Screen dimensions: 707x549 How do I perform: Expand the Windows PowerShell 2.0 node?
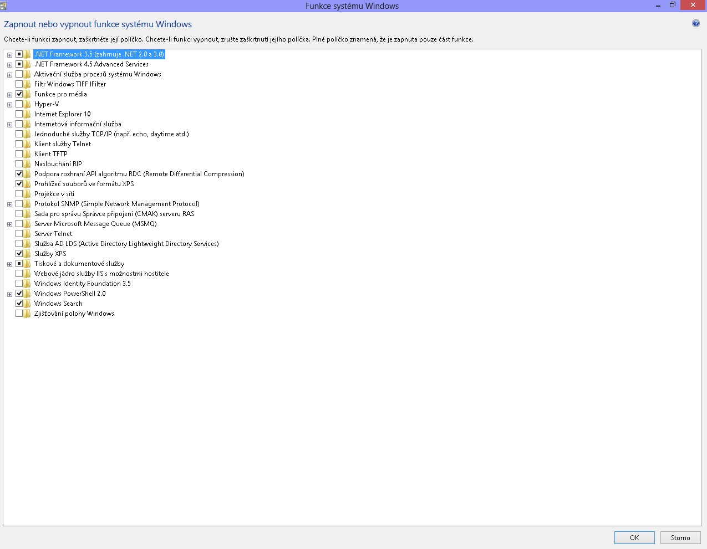[9, 294]
